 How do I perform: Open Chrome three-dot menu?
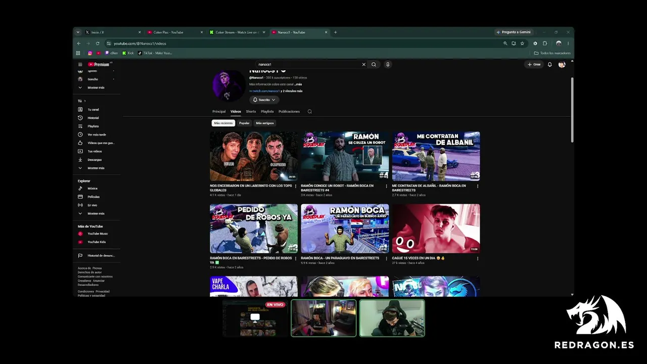[568, 43]
